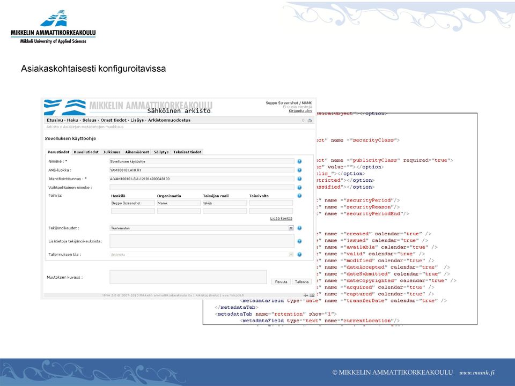
Task: Save changes with the Tallenna button
Action: coord(301,281)
